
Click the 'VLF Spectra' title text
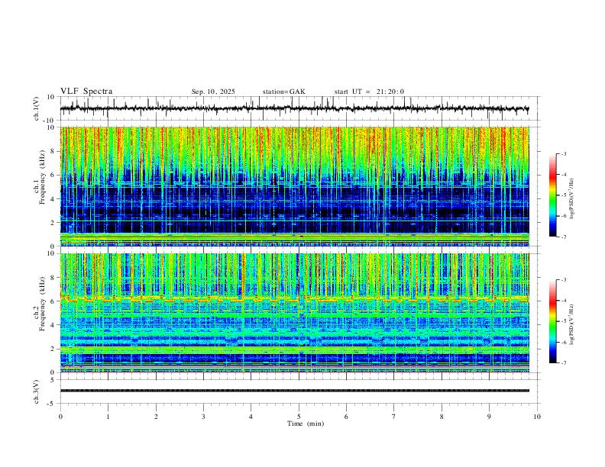[86, 92]
